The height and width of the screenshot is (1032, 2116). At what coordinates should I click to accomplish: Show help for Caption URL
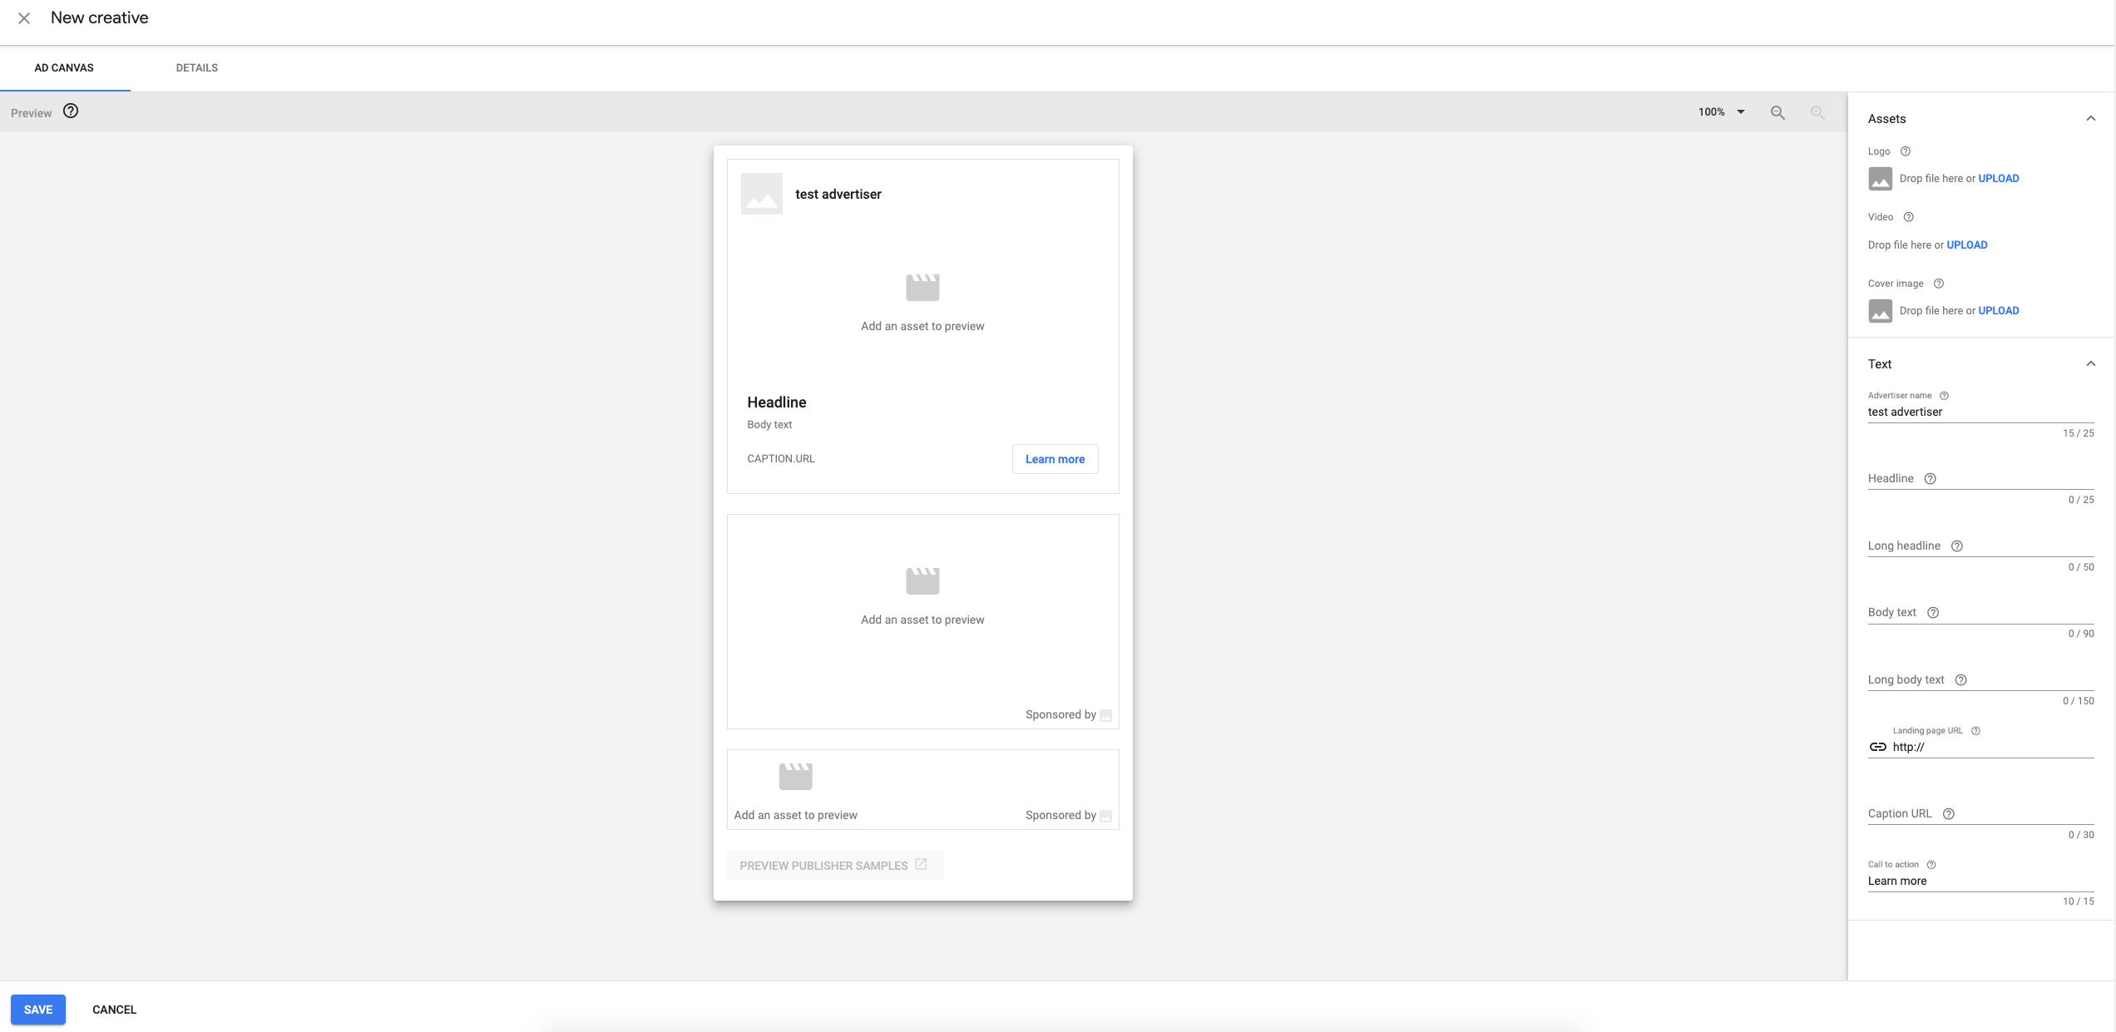click(1948, 814)
